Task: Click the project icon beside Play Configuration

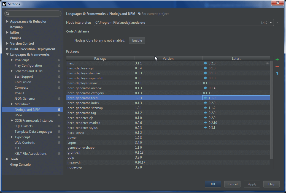Action: click(x=59, y=66)
